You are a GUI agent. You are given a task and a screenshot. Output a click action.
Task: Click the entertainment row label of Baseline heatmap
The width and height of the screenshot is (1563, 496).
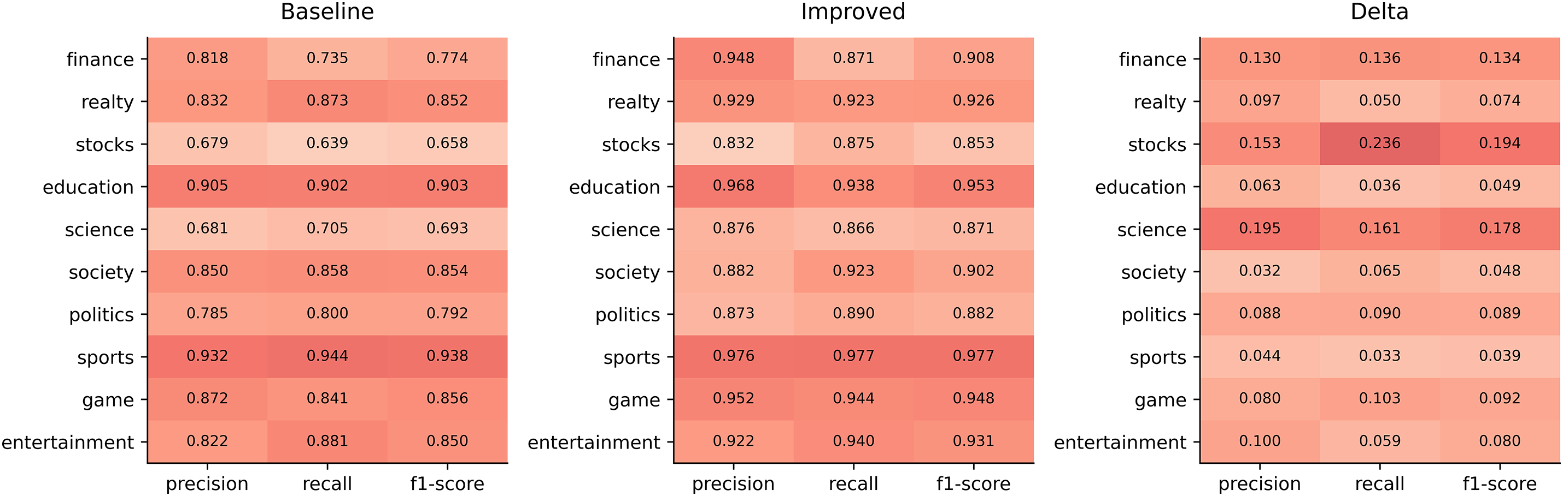tap(67, 443)
